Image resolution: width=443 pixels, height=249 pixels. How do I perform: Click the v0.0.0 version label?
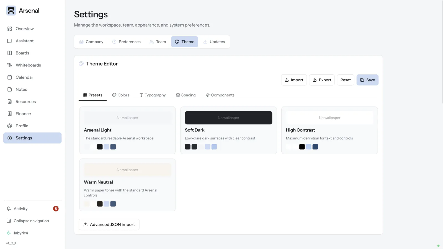click(x=11, y=243)
